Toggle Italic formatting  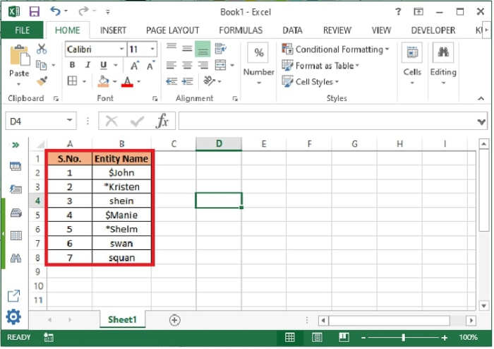(x=88, y=65)
